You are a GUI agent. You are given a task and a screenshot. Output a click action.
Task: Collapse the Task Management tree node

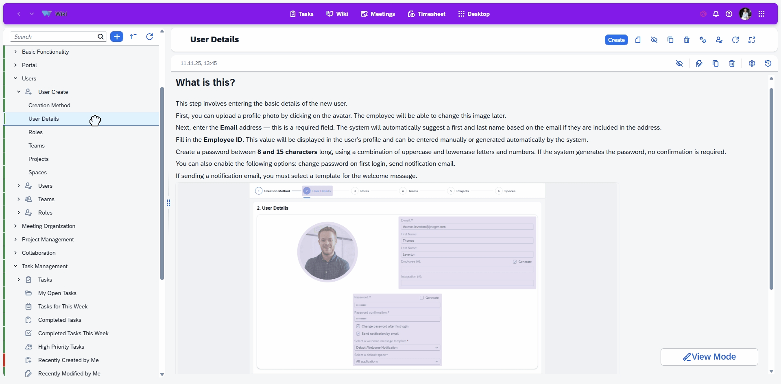15,266
